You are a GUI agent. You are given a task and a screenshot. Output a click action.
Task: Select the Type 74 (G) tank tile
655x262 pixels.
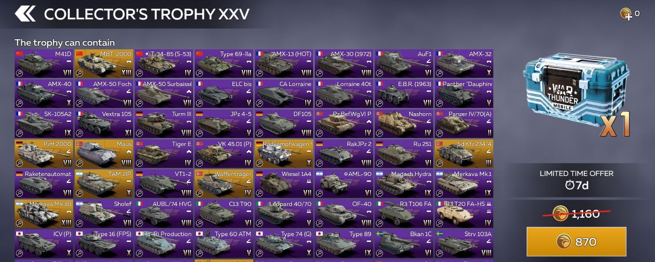tap(284, 244)
